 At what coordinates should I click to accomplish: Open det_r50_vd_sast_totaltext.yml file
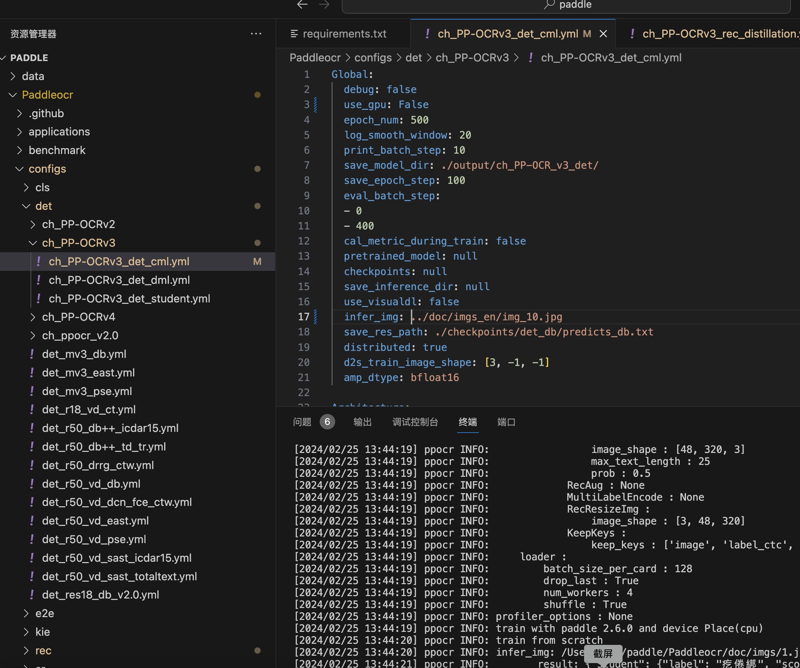[137, 576]
